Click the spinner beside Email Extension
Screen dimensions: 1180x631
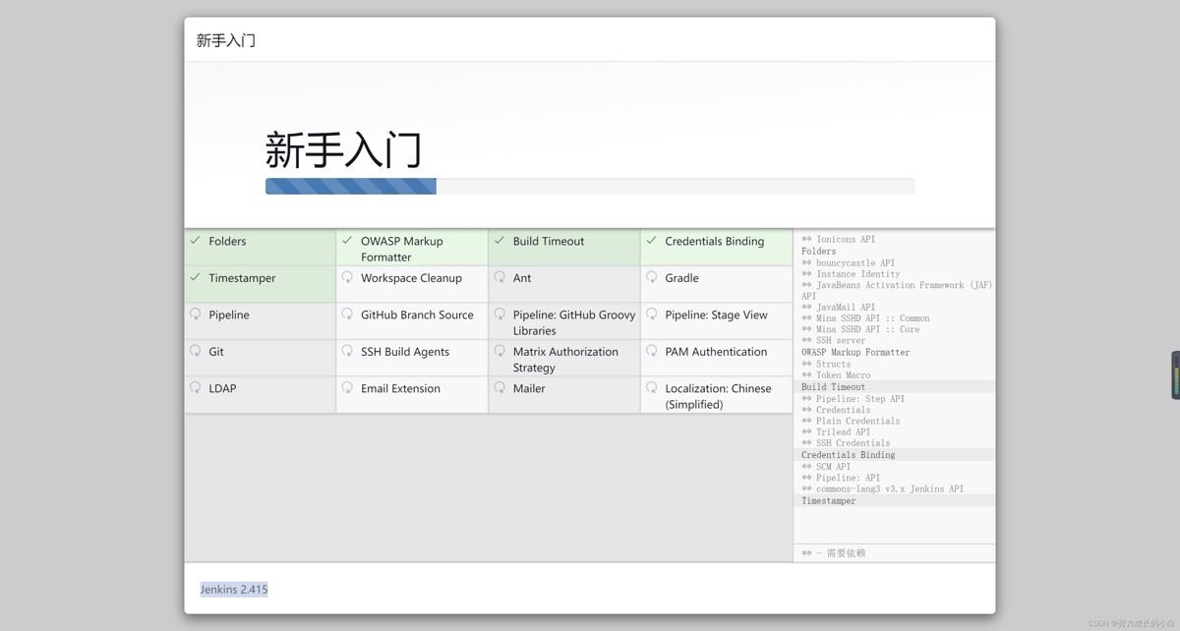tap(347, 388)
